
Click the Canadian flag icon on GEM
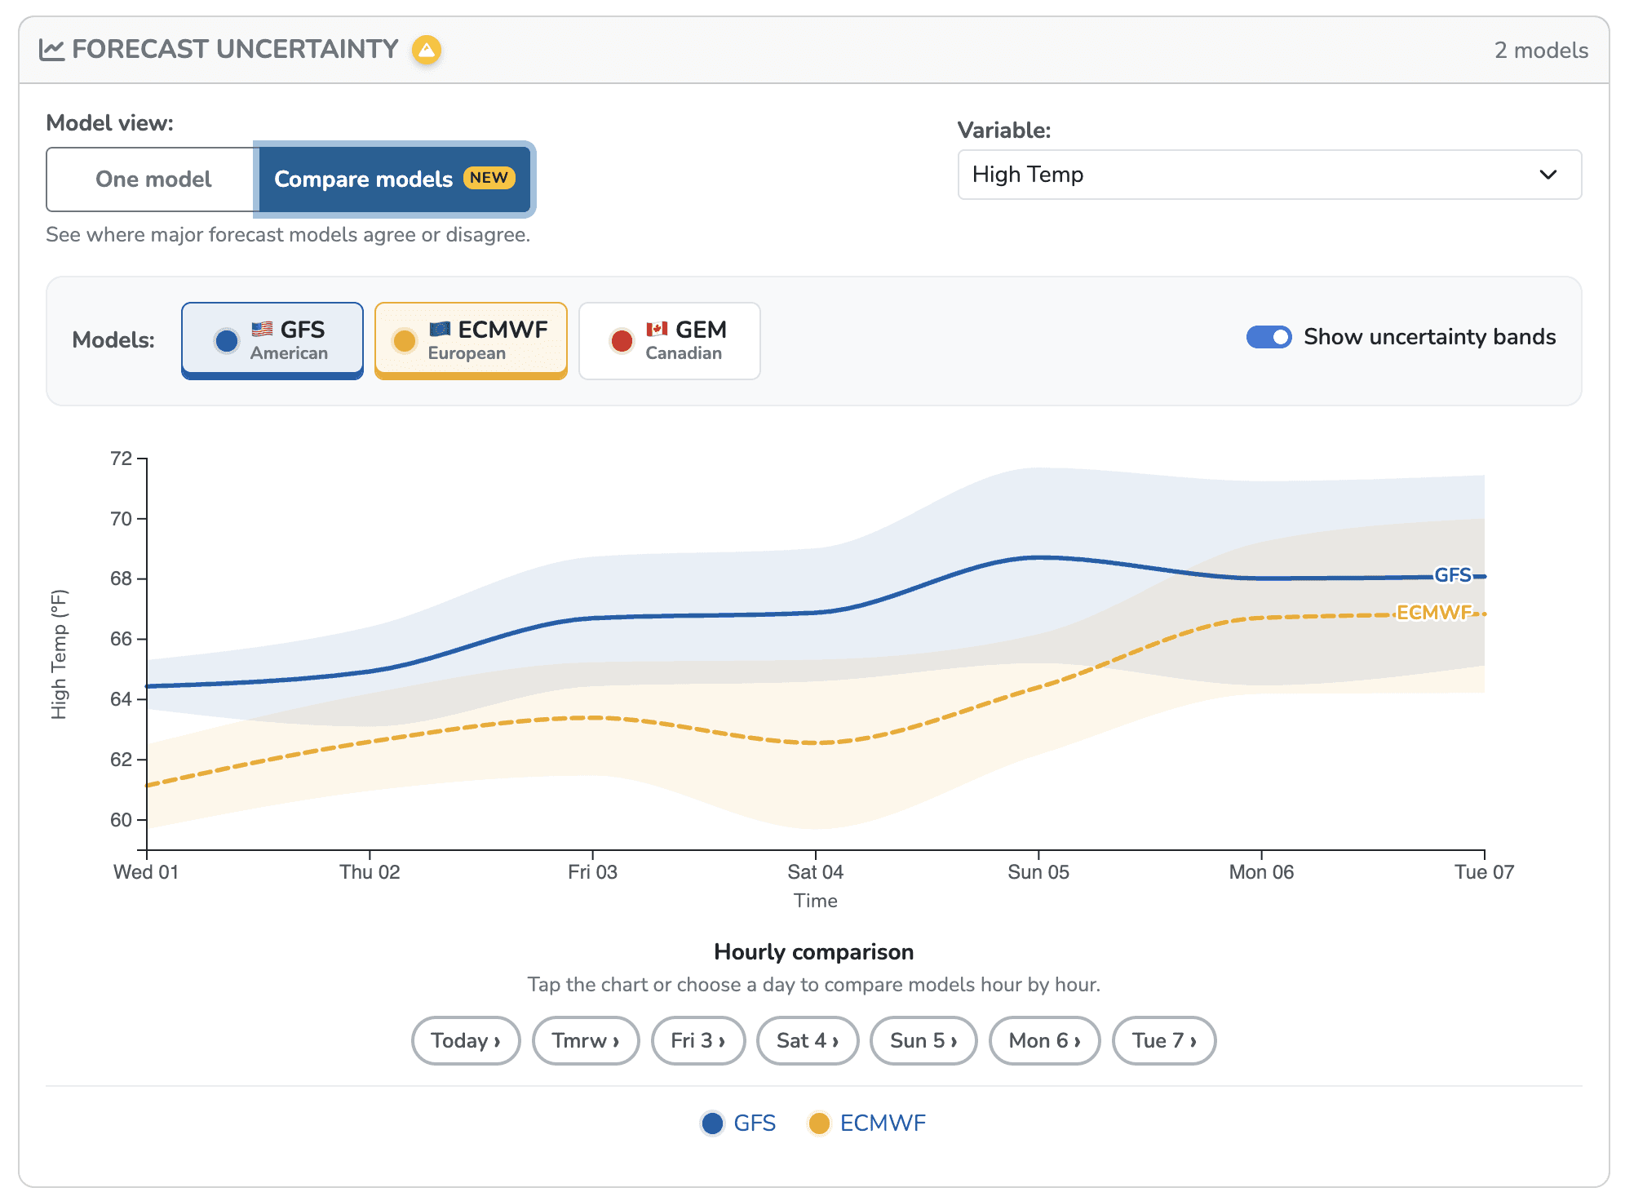[x=657, y=329]
